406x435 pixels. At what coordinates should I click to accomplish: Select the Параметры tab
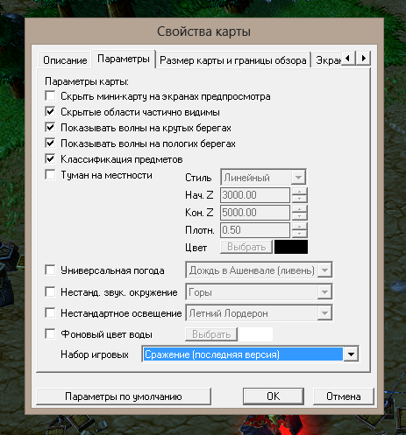124,59
